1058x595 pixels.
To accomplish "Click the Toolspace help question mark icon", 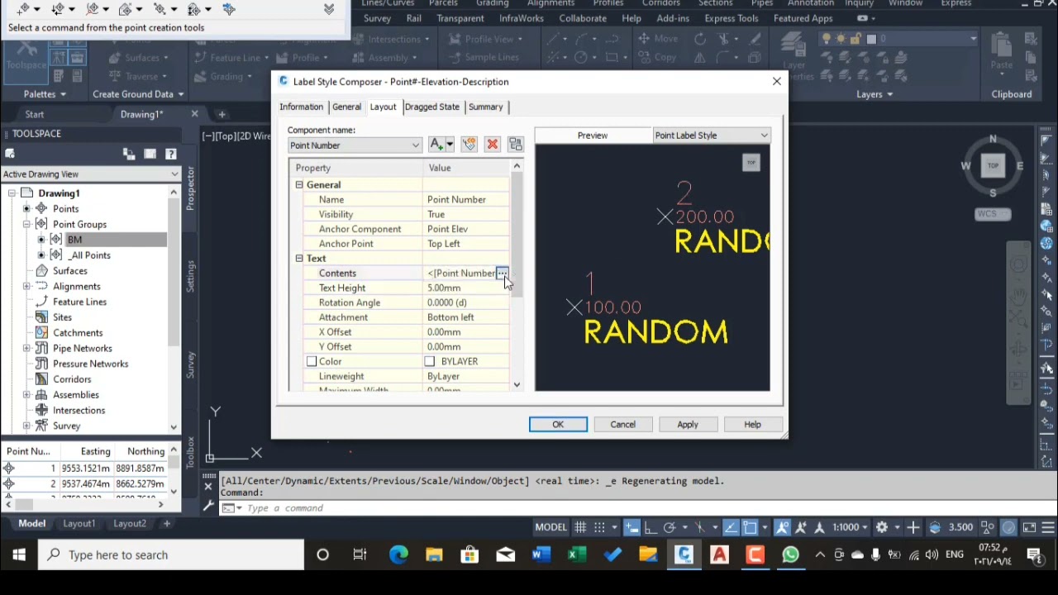I will pyautogui.click(x=171, y=154).
